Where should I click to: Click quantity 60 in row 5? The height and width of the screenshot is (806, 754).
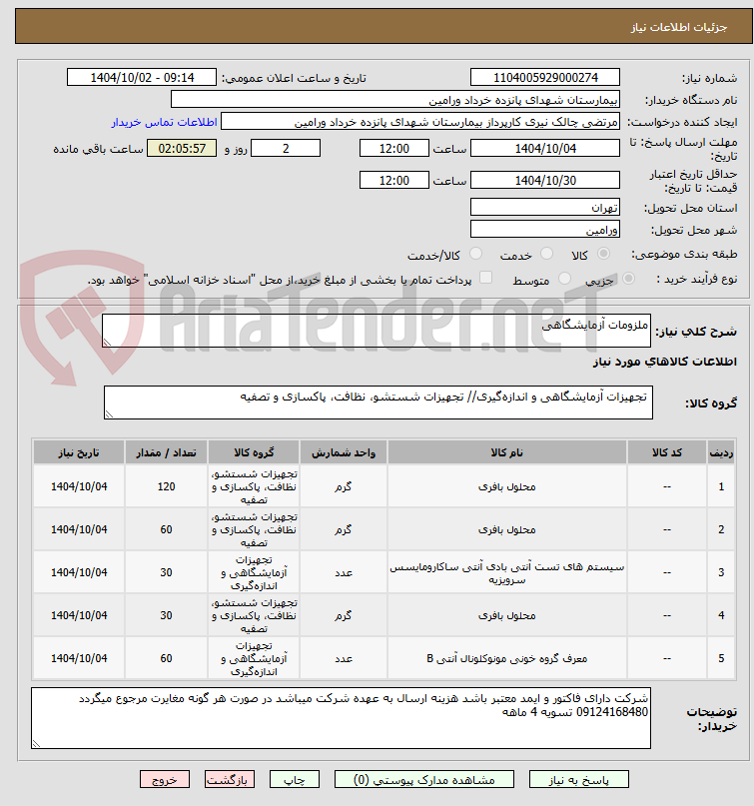(x=166, y=659)
